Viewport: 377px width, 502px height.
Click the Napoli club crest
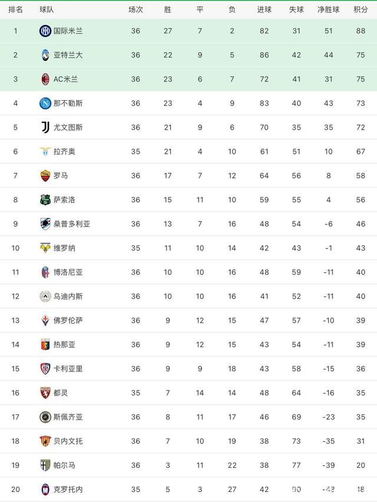pyautogui.click(x=45, y=103)
